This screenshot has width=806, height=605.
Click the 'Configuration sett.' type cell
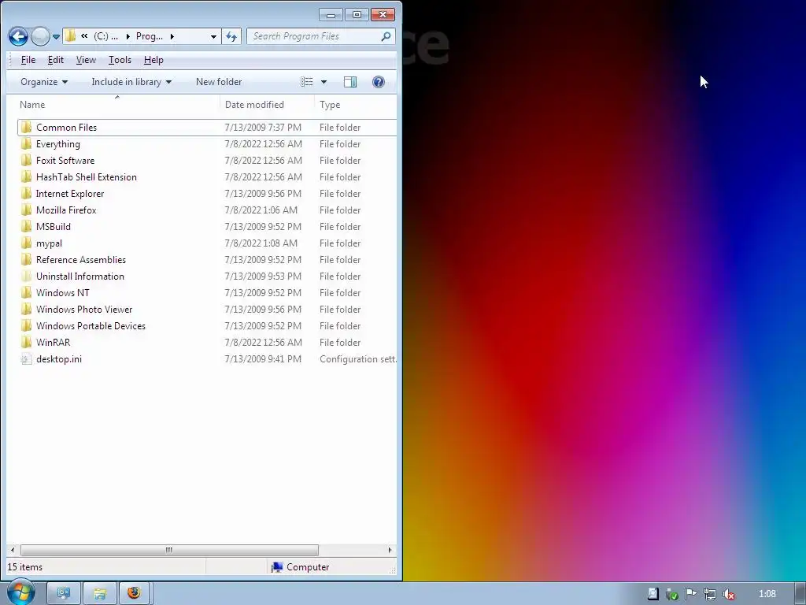pyautogui.click(x=358, y=359)
